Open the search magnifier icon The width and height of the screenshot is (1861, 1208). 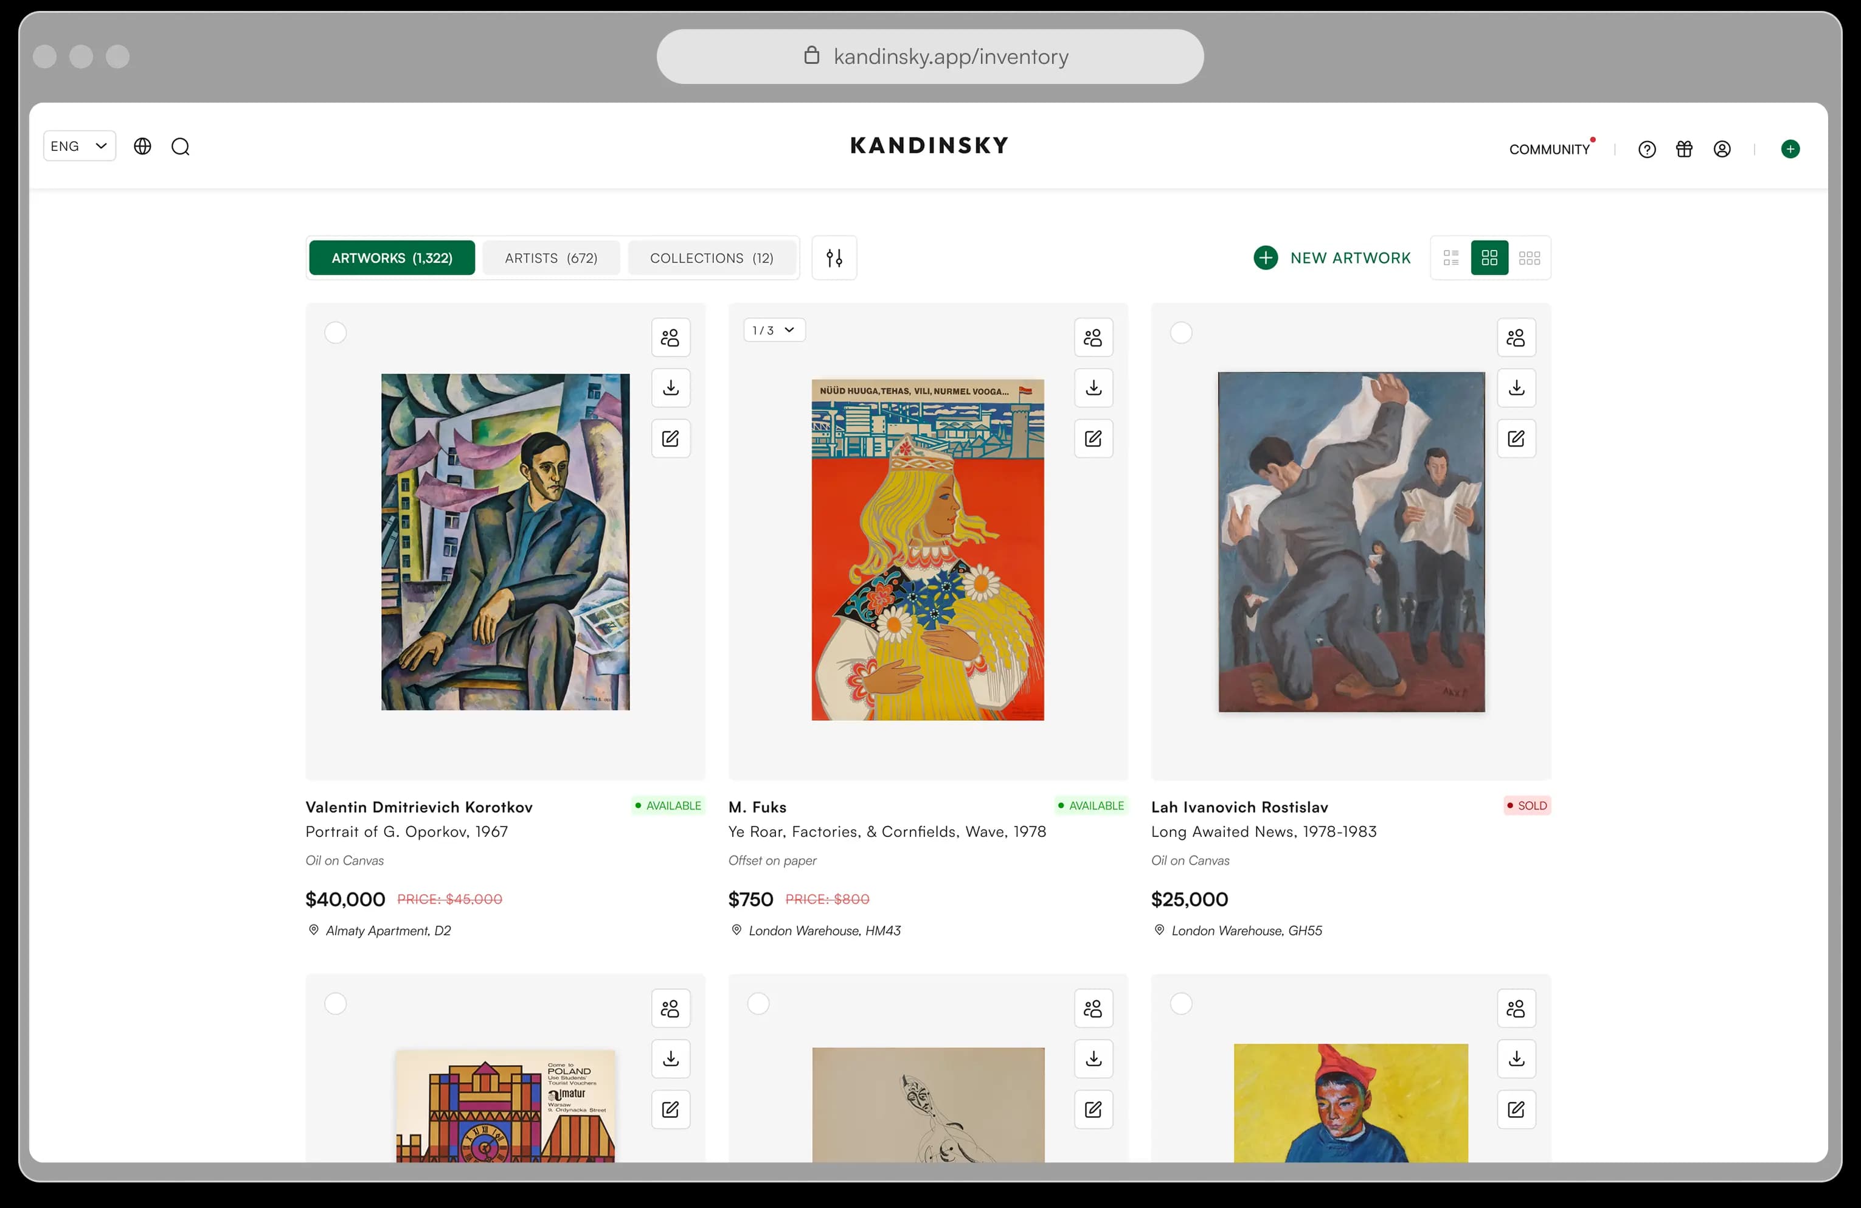point(181,147)
